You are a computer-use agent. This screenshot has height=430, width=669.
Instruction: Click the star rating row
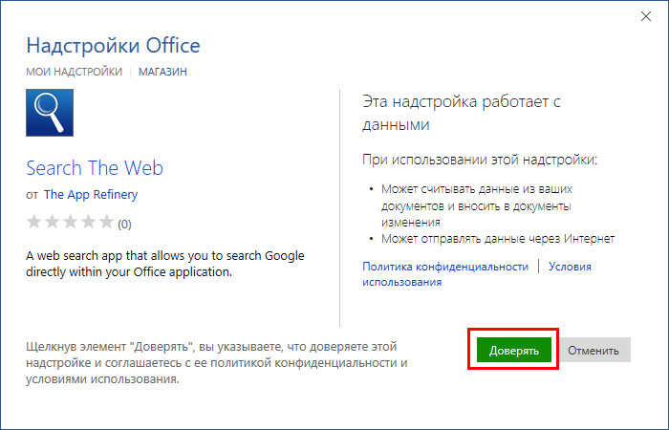[70, 223]
